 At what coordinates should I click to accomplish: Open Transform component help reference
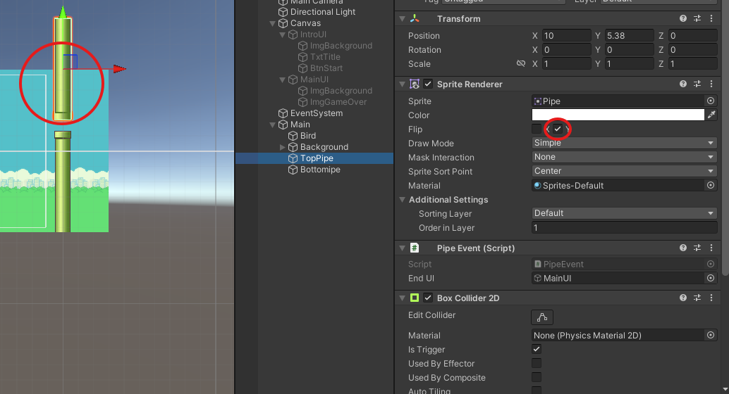click(682, 18)
